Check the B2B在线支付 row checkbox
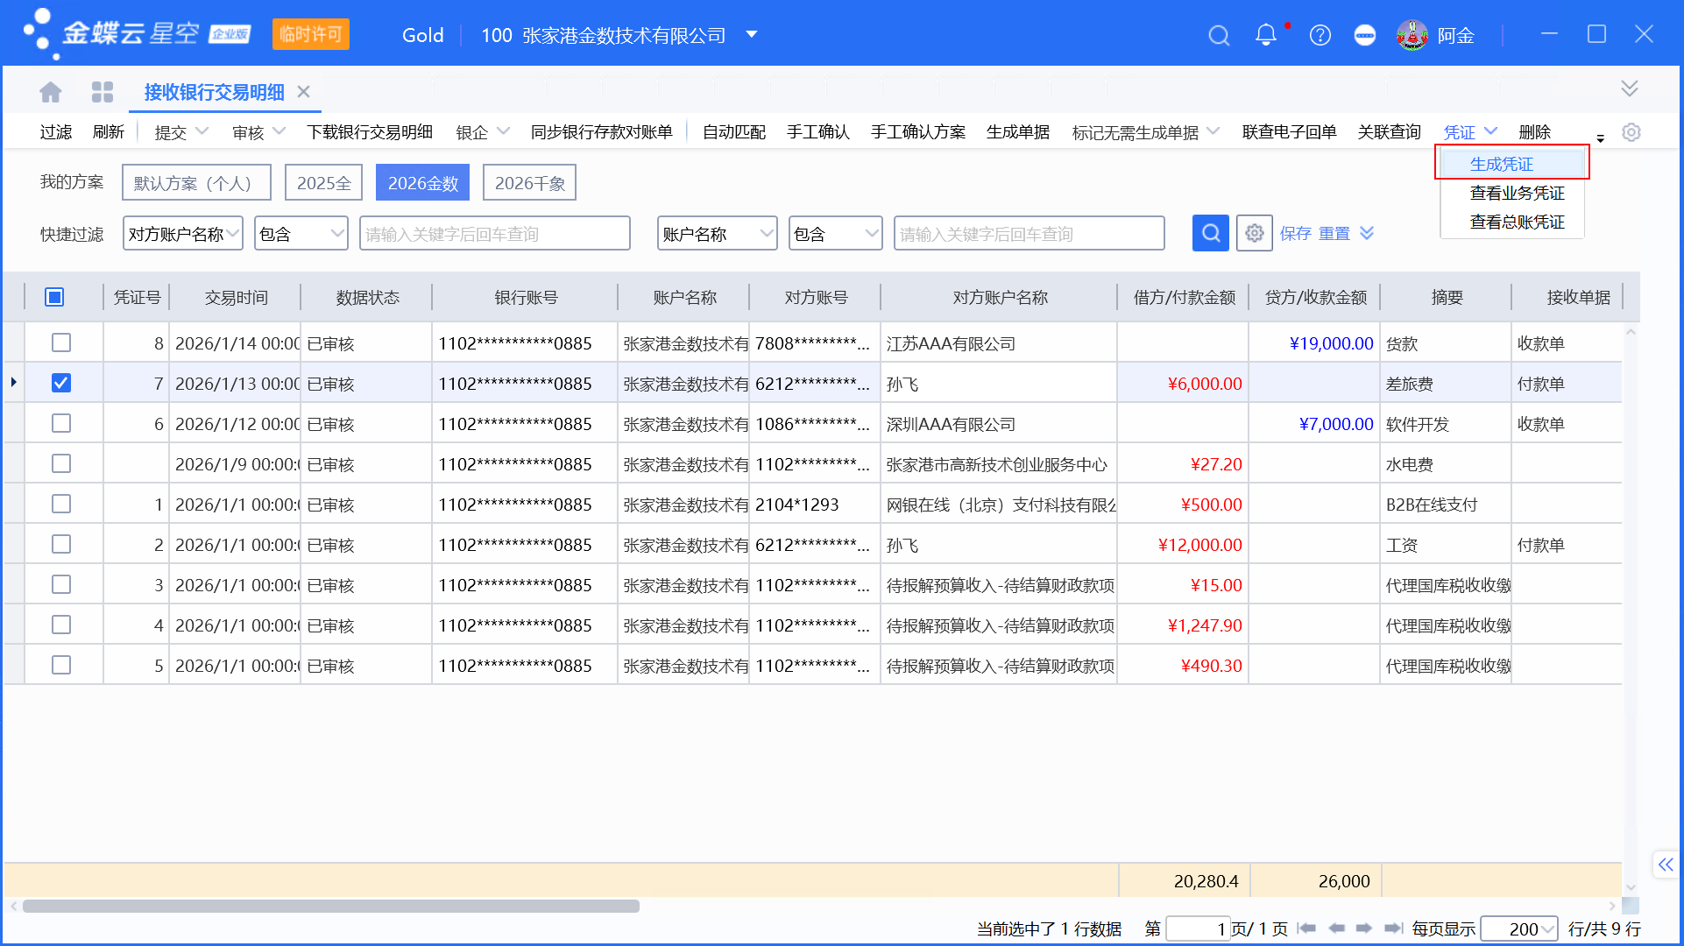1684x946 pixels. (61, 504)
